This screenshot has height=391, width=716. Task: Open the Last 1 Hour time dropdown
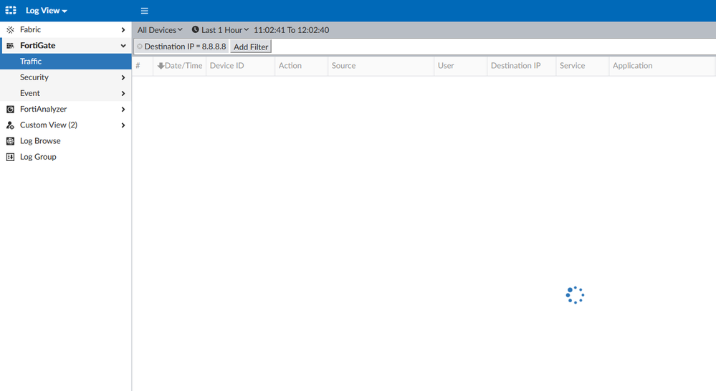pyautogui.click(x=224, y=29)
